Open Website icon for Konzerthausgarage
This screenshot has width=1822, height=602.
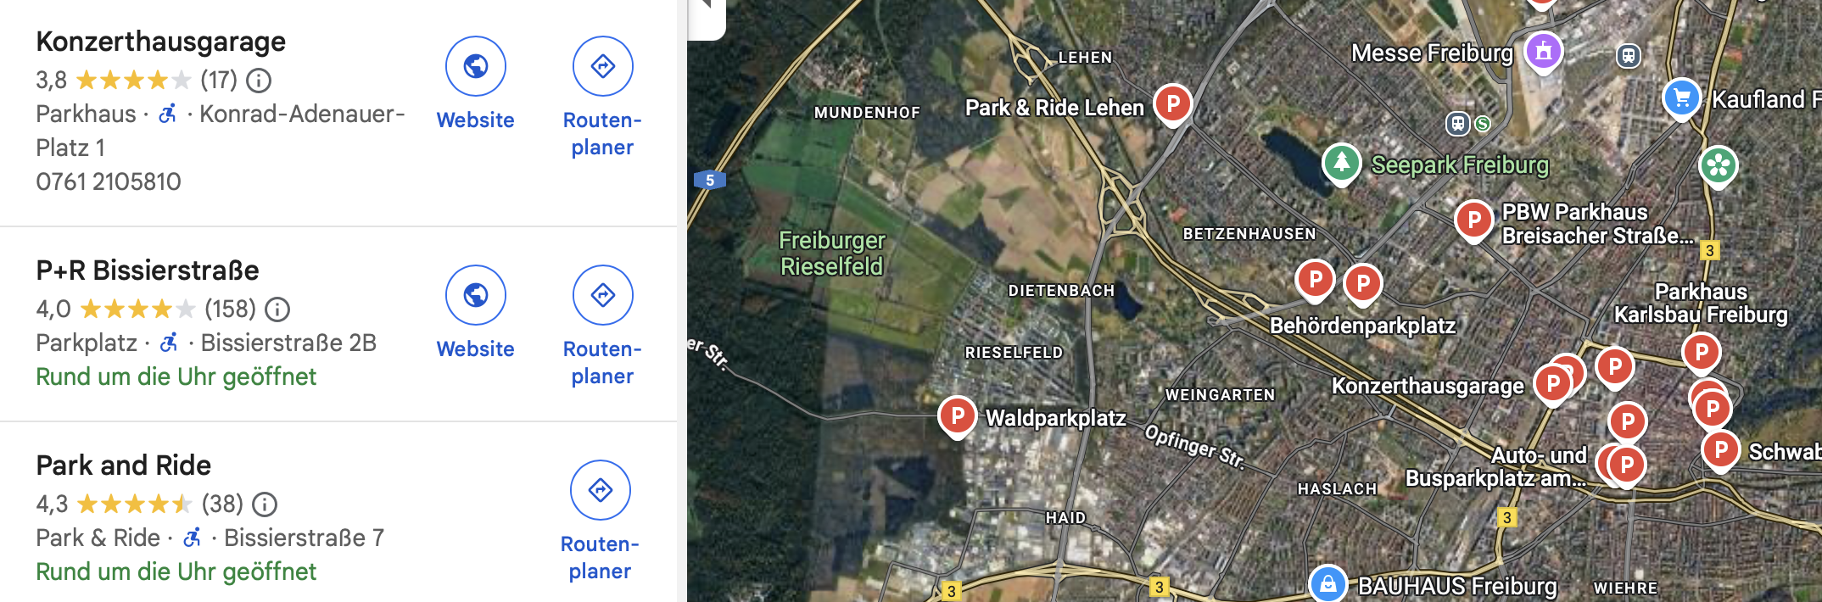pos(476,66)
